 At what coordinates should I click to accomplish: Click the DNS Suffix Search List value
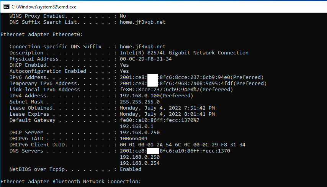(143, 22)
